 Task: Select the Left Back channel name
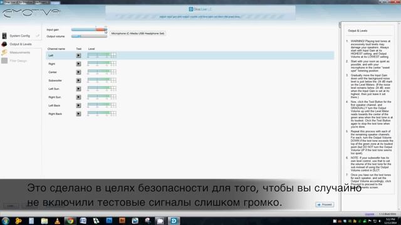point(55,106)
